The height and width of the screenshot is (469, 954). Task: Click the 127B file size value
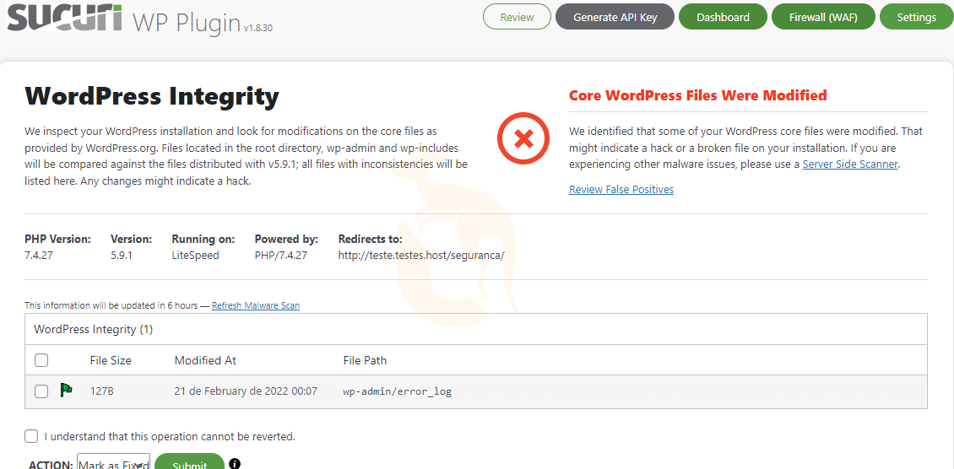coord(101,391)
